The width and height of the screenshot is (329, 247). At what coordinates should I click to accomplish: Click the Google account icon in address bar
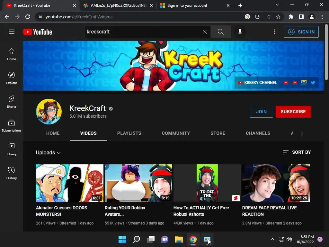click(247, 17)
